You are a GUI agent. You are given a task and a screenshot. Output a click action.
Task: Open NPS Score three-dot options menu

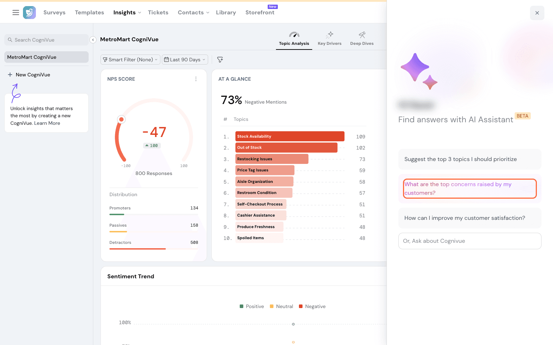pos(196,79)
